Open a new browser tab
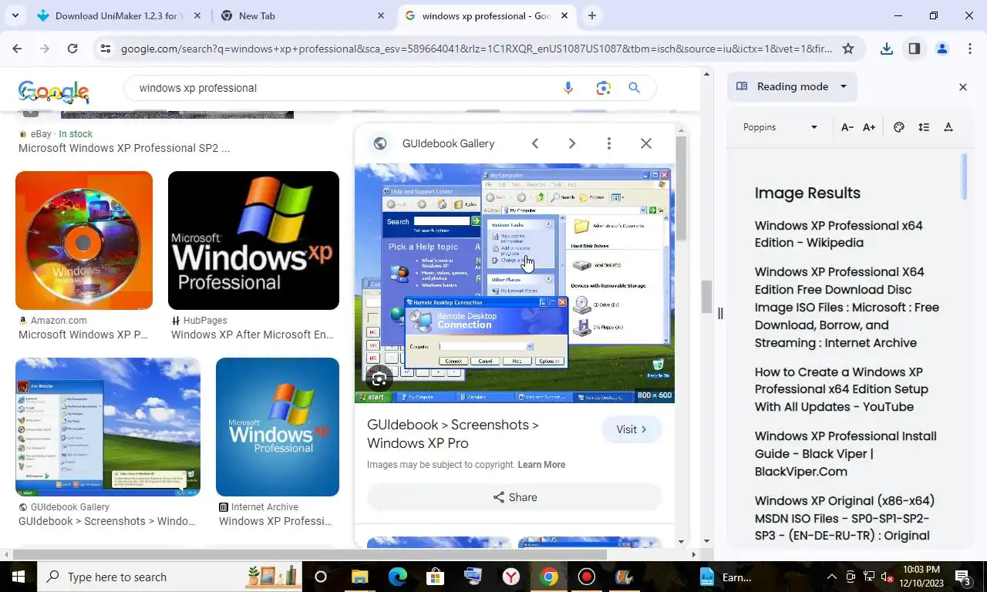 coord(592,15)
